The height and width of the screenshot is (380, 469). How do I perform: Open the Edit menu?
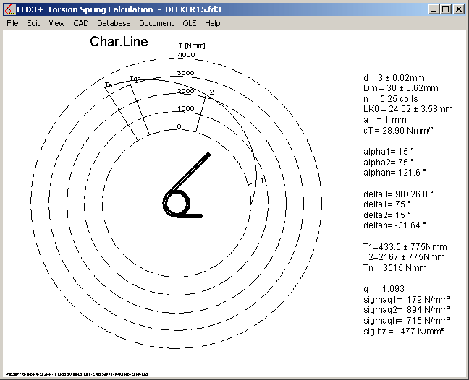33,23
